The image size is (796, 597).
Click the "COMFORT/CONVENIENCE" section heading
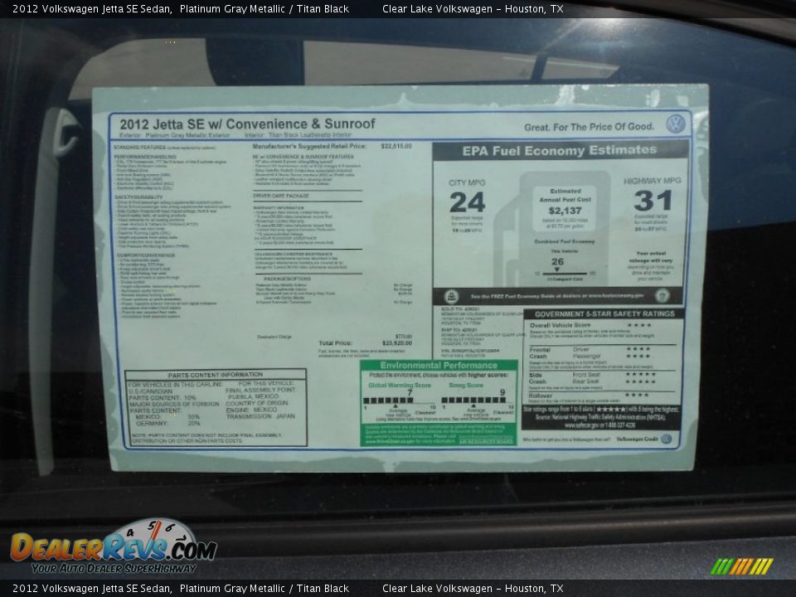click(x=146, y=255)
